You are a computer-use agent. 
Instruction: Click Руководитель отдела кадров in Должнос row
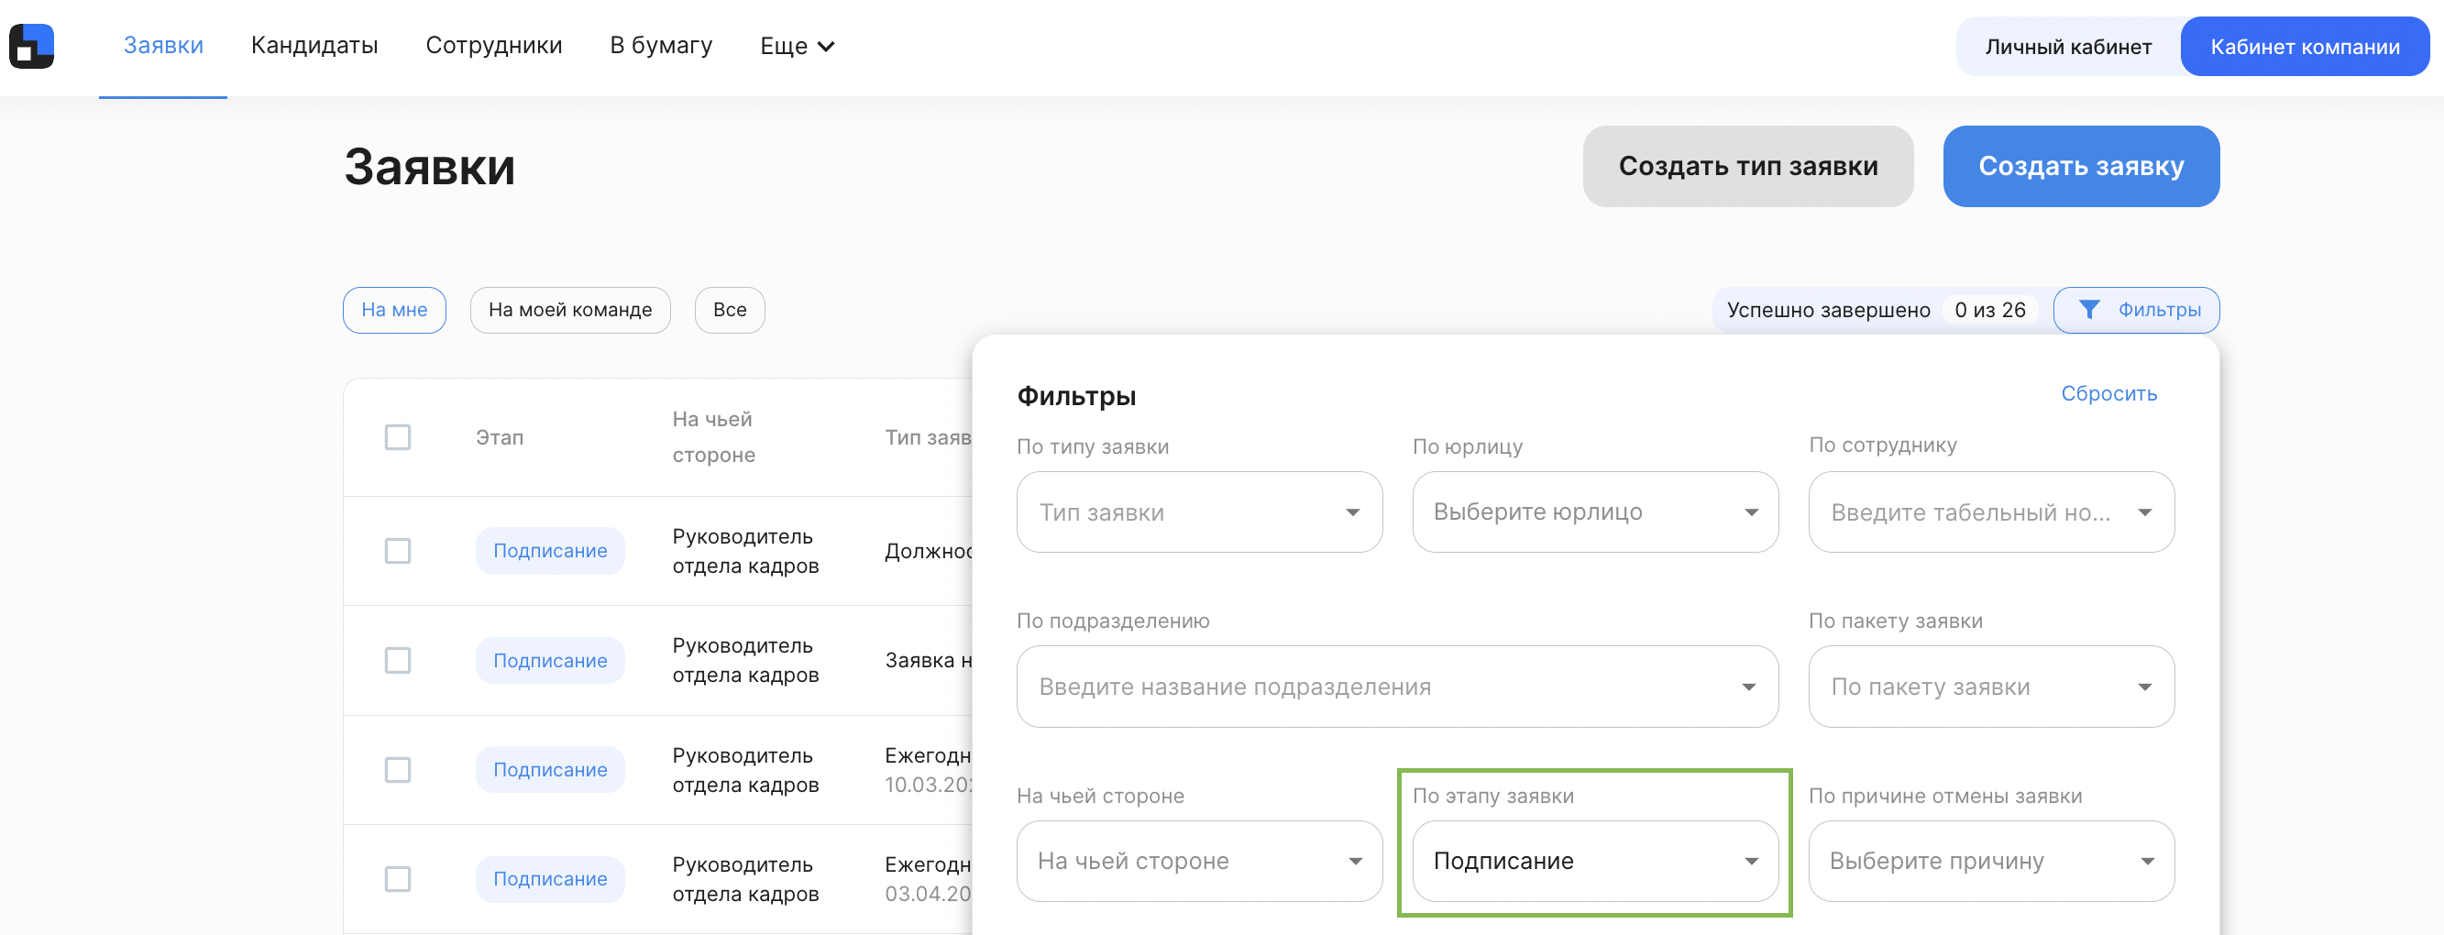pyautogui.click(x=744, y=551)
